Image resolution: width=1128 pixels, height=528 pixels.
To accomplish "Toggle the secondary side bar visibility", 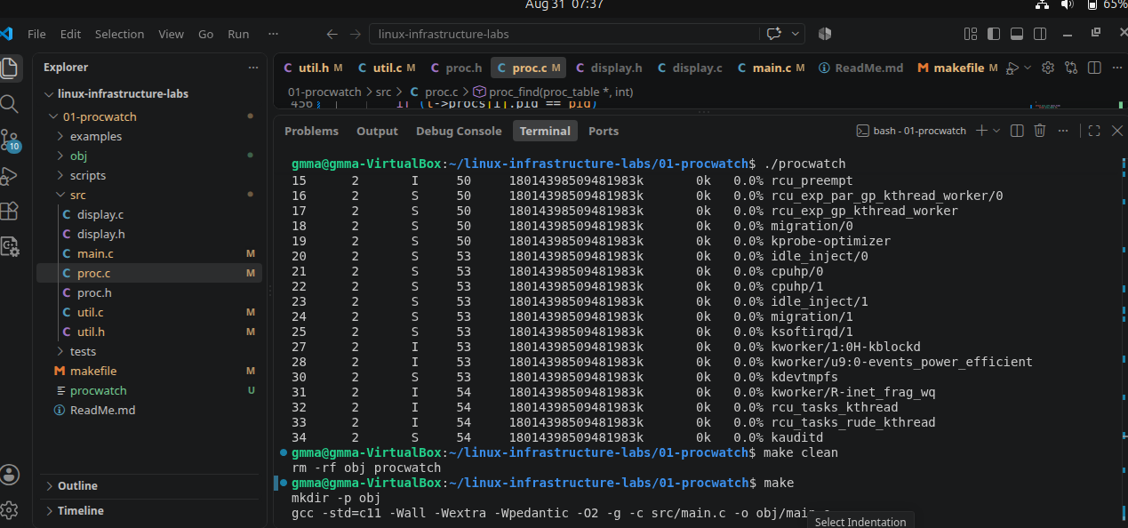I will [x=1039, y=34].
